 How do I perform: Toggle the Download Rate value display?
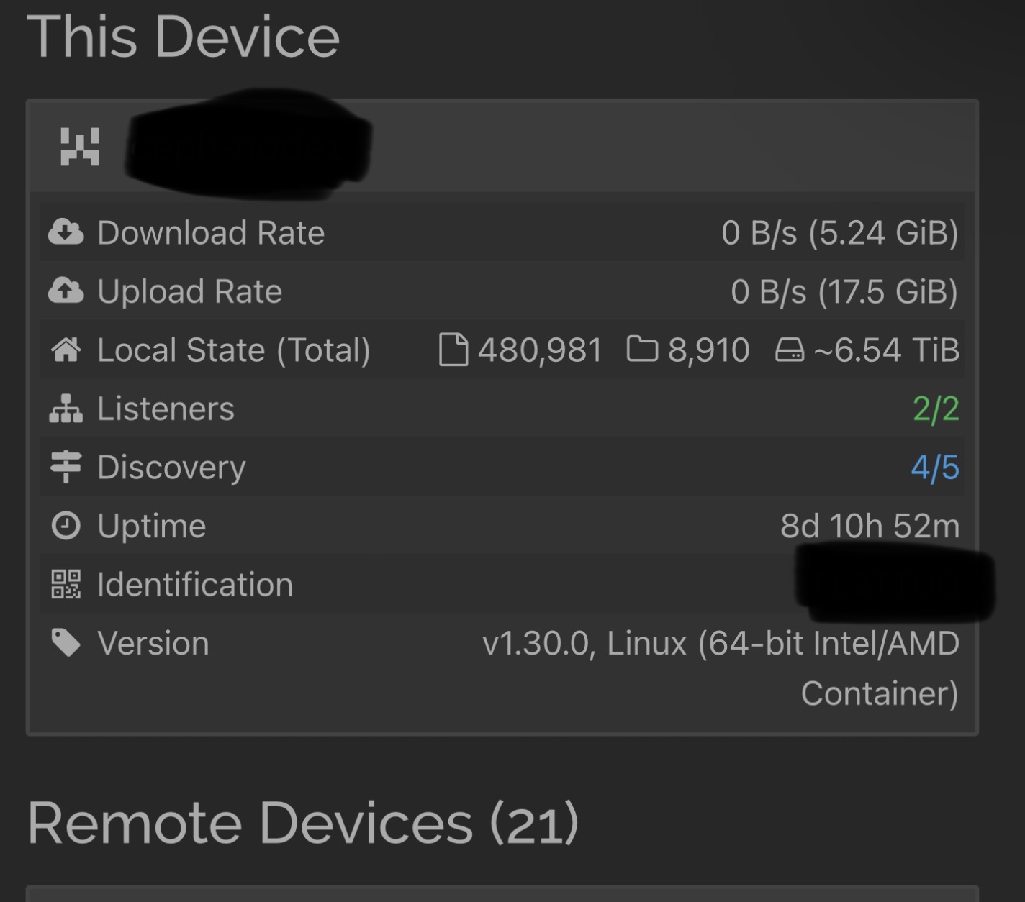[x=839, y=233]
